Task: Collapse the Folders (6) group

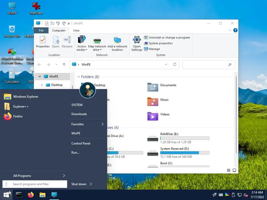Action: [78, 77]
